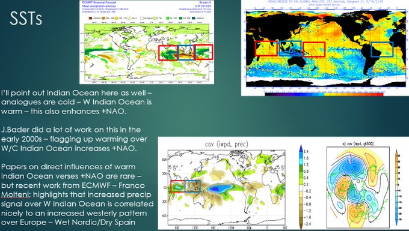Click the gh500 orange-blue color legend
Image resolution: width=409 pixels, height=231 pixels.
pyautogui.click(x=396, y=187)
